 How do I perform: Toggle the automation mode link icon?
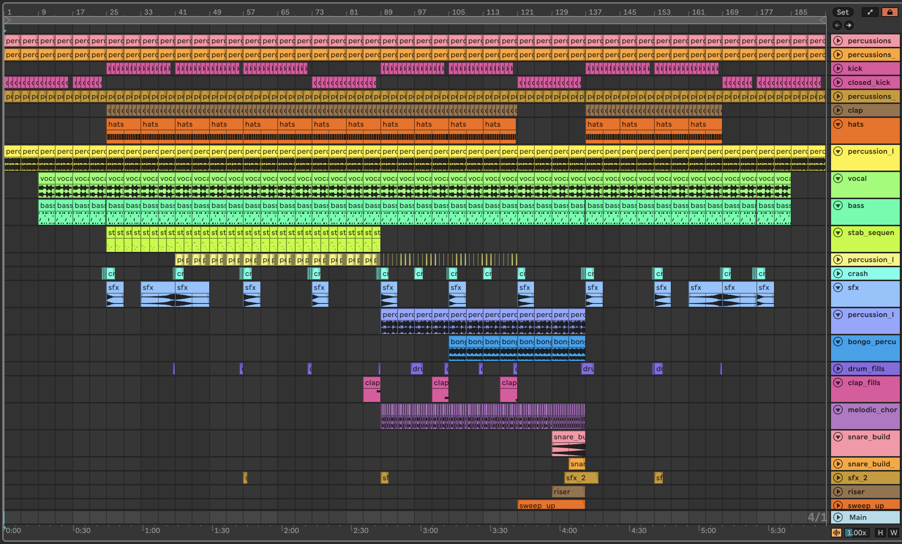(x=870, y=12)
